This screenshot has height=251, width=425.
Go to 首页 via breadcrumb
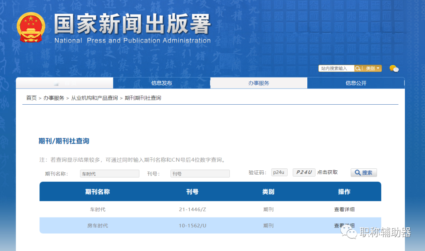tap(31, 98)
